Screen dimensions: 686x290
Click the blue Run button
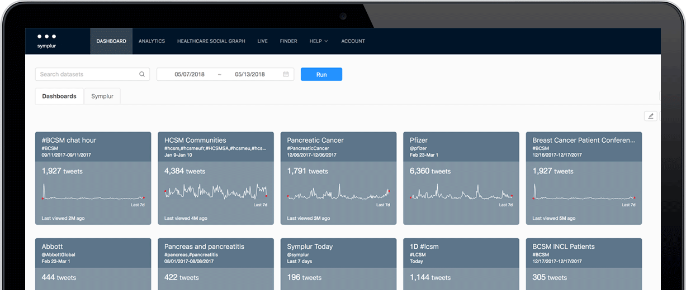tap(321, 74)
